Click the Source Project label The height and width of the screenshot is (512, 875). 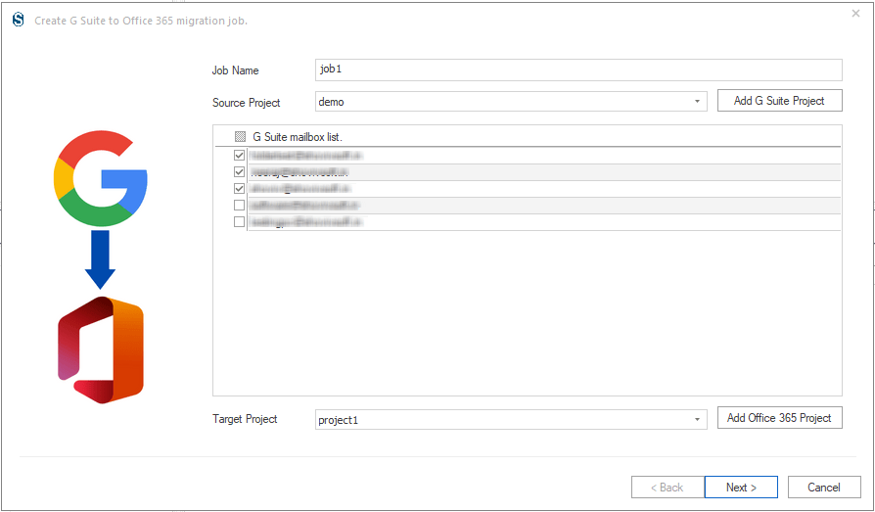coord(246,103)
